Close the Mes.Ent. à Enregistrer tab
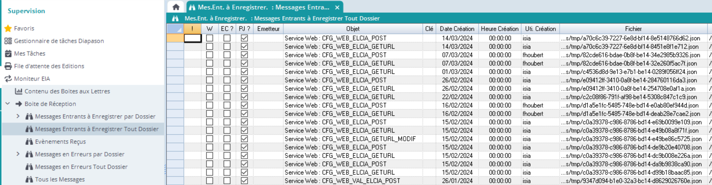 click(337, 8)
